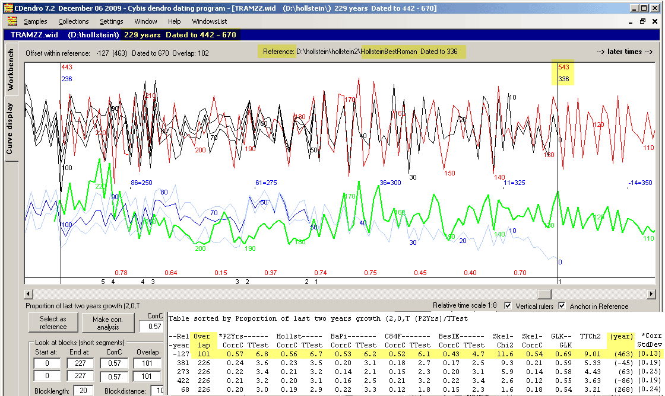Restore the inner document window

click(643, 21)
